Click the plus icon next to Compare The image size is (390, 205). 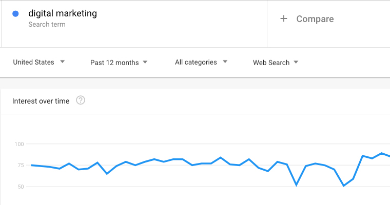(x=284, y=19)
